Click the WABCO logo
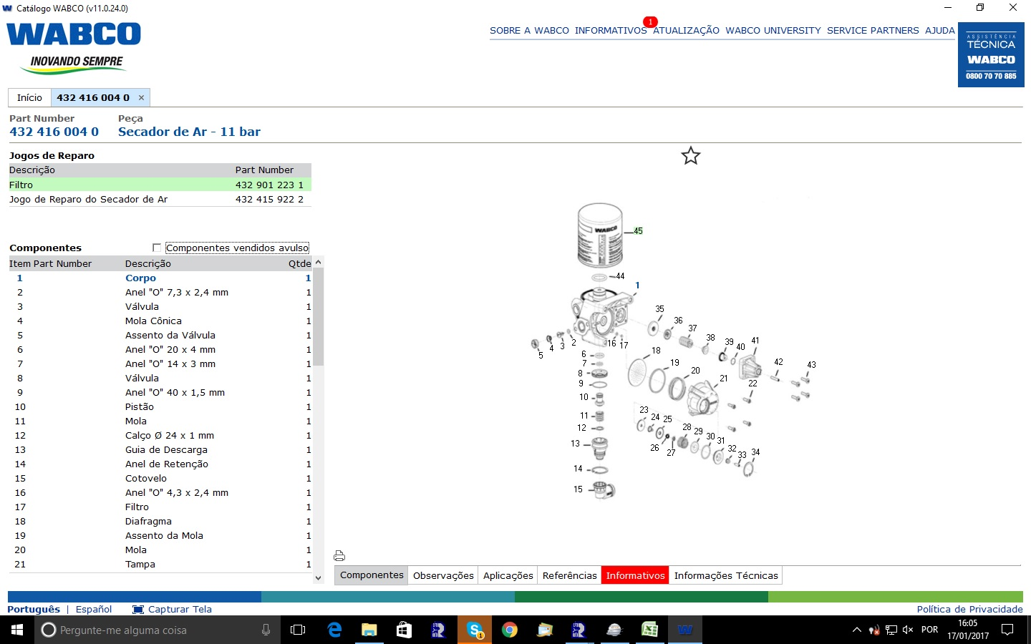 tap(74, 34)
